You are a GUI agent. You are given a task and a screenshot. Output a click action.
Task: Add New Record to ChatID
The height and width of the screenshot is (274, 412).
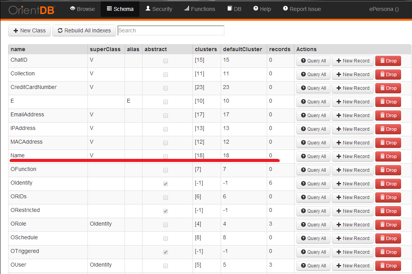[353, 60]
